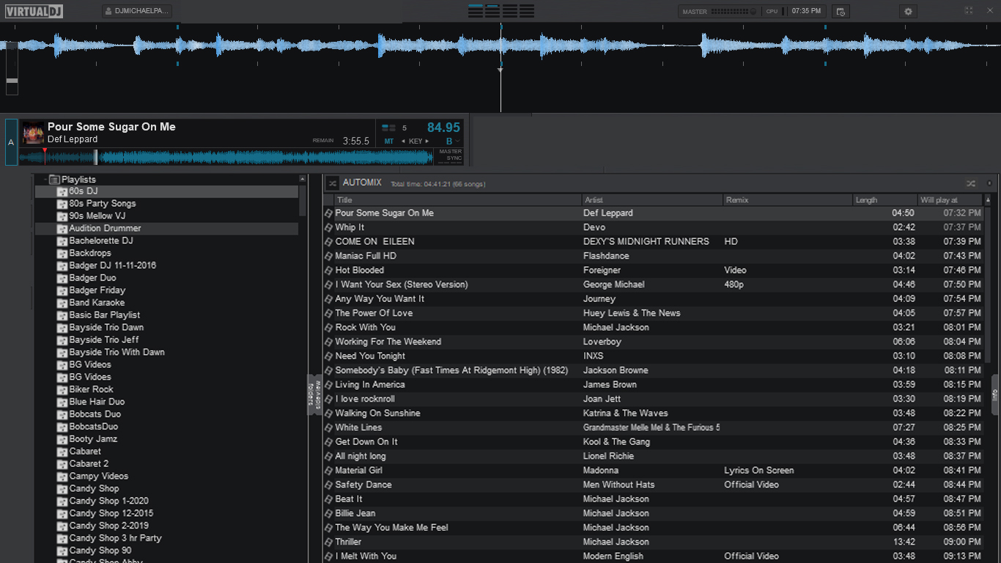Image resolution: width=1001 pixels, height=563 pixels.
Task: Collapse the Playlists tree node
Action: coord(45,180)
